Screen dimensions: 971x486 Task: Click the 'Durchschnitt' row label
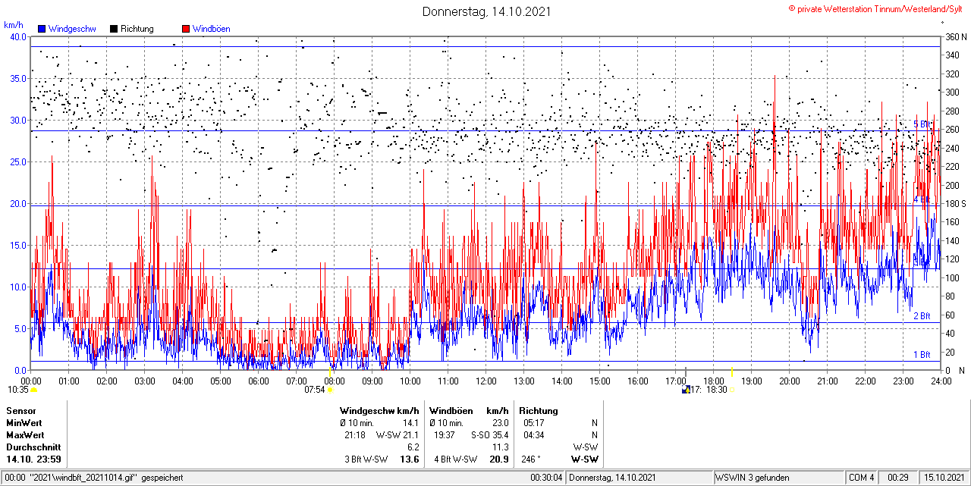pyautogui.click(x=33, y=447)
